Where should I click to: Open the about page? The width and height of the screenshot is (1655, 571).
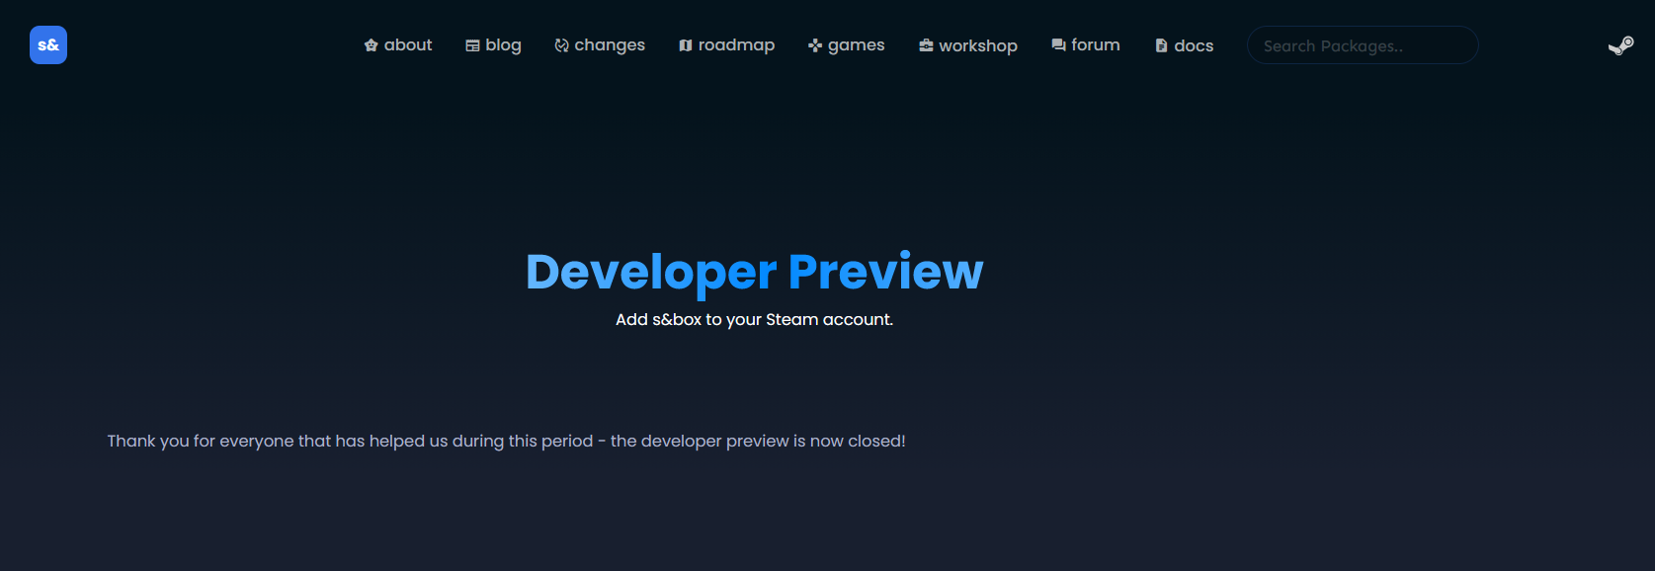pyautogui.click(x=398, y=45)
